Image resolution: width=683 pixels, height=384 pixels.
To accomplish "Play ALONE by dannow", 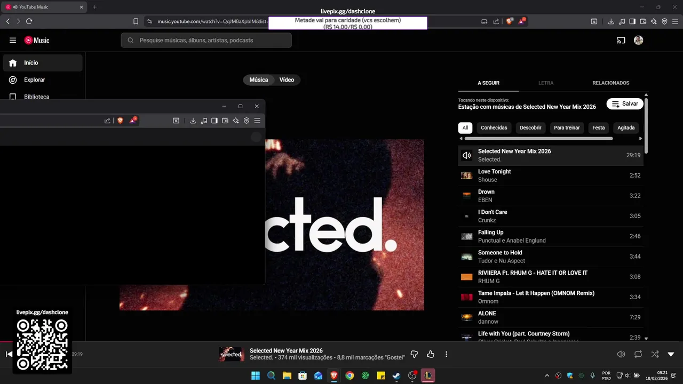I will click(551, 317).
